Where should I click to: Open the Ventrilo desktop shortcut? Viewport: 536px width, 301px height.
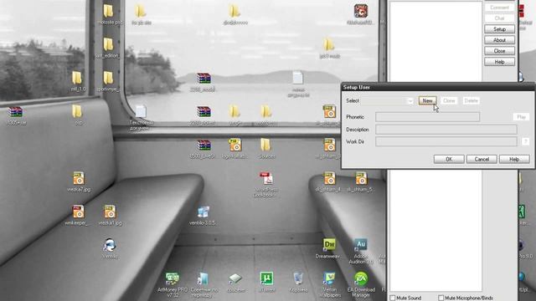click(110, 245)
